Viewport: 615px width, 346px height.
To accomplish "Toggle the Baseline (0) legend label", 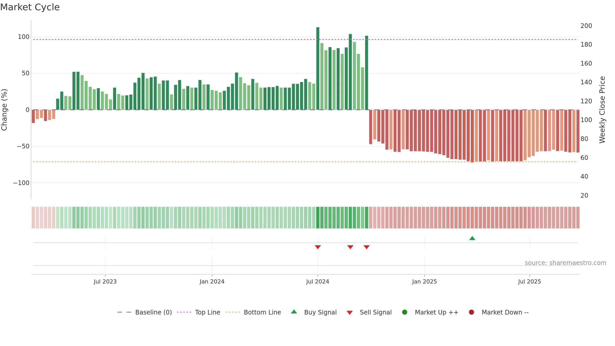I will [x=153, y=312].
